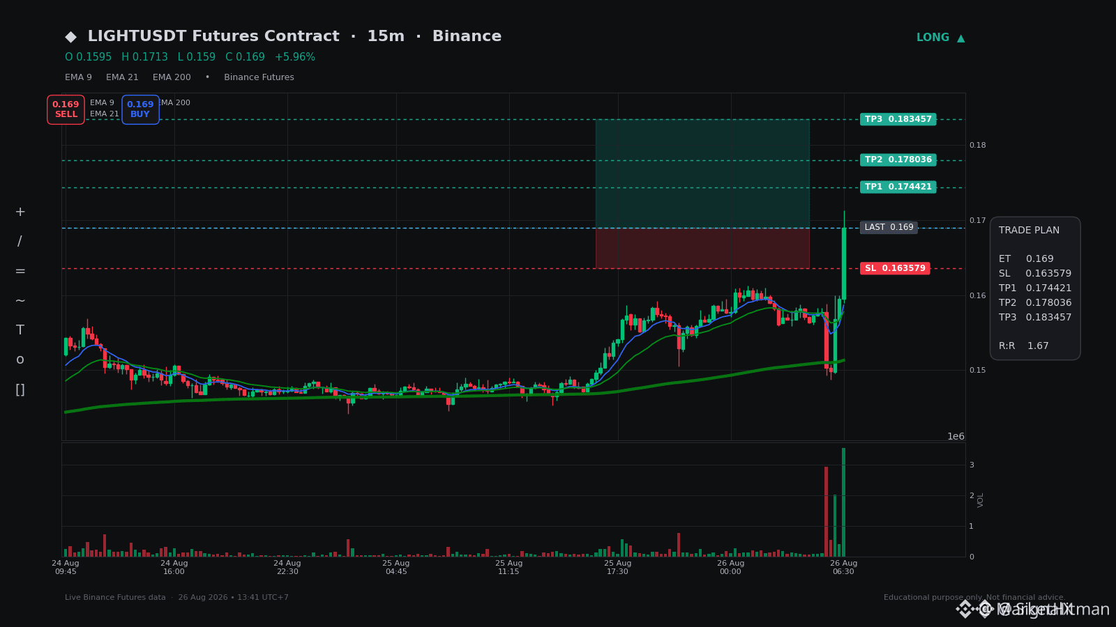Image resolution: width=1116 pixels, height=627 pixels.
Task: Click the EMA 21 legend entry inside chart
Action: [x=105, y=114]
